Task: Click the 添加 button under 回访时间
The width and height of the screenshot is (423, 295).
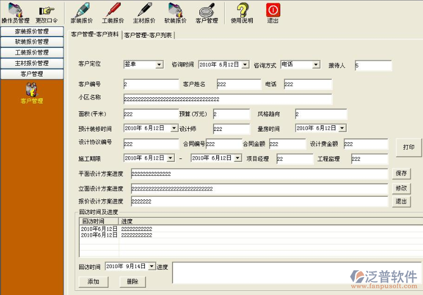Action: point(93,282)
